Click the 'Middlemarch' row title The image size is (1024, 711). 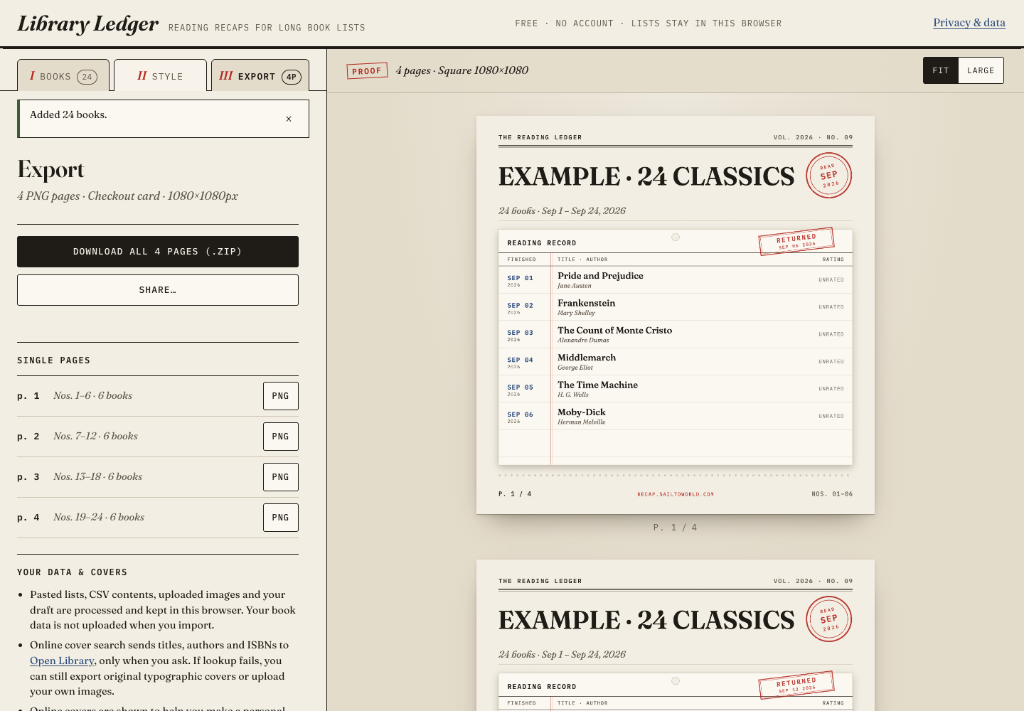pos(587,358)
